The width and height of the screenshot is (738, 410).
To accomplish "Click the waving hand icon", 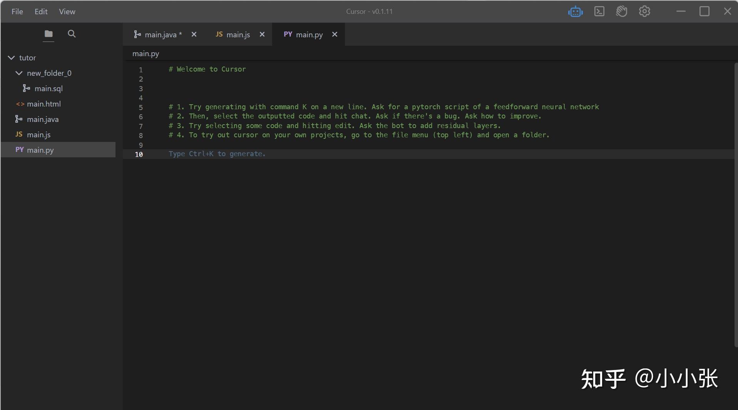I will [x=621, y=12].
